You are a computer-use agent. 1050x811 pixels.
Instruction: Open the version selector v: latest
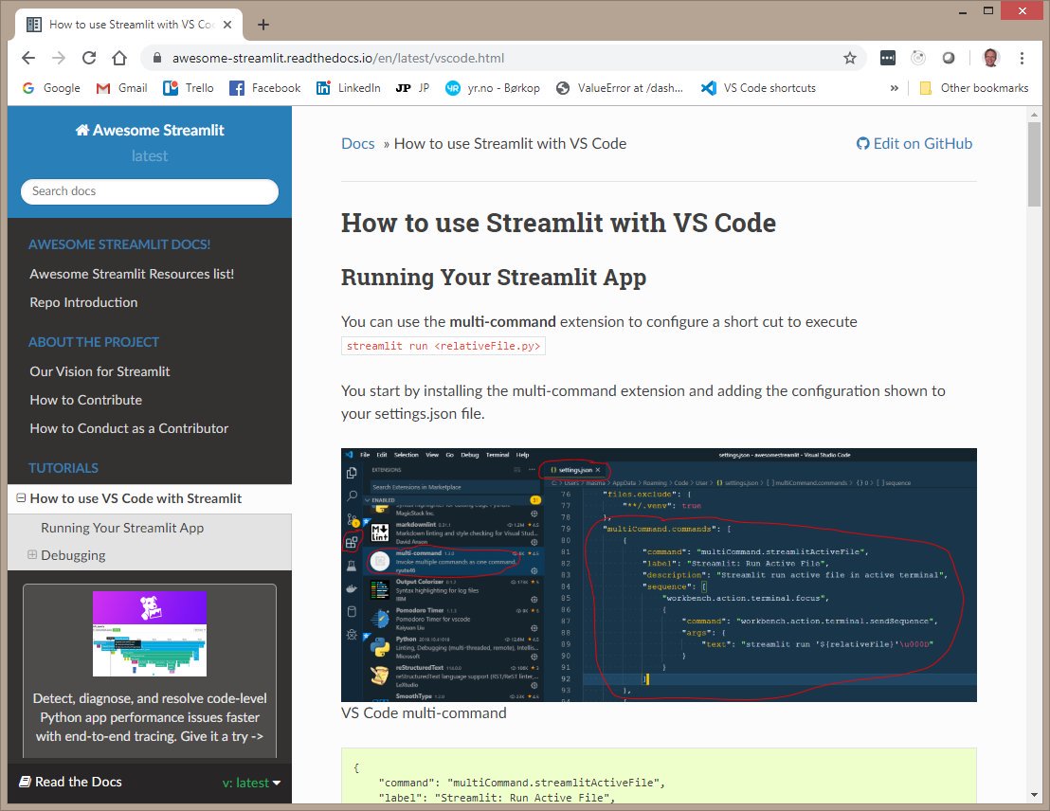(251, 783)
